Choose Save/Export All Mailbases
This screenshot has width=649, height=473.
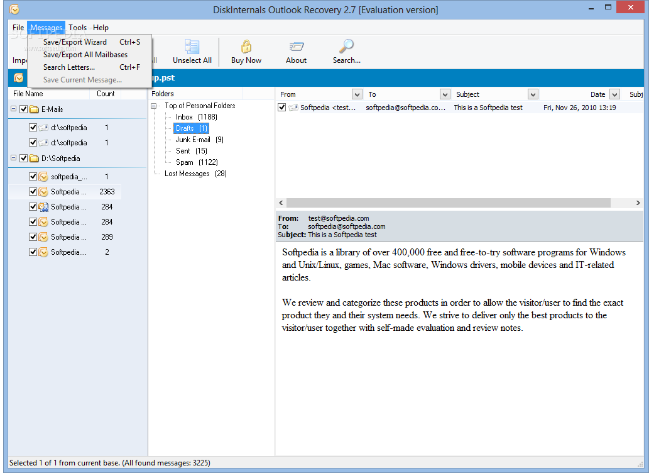(x=90, y=55)
